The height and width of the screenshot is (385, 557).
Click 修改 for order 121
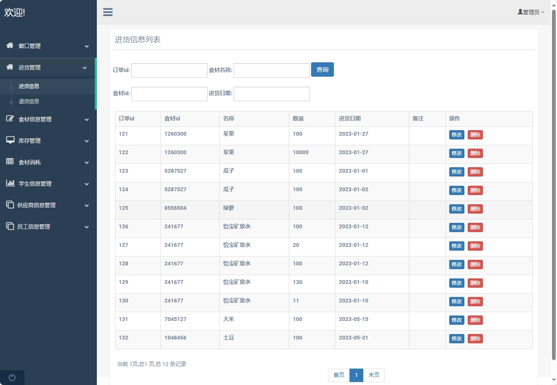click(x=456, y=135)
